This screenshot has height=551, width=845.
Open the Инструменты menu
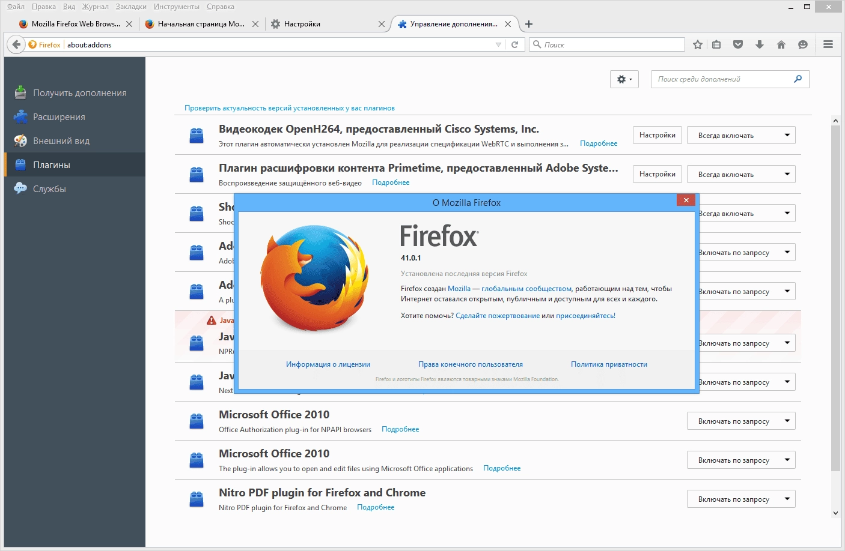177,7
